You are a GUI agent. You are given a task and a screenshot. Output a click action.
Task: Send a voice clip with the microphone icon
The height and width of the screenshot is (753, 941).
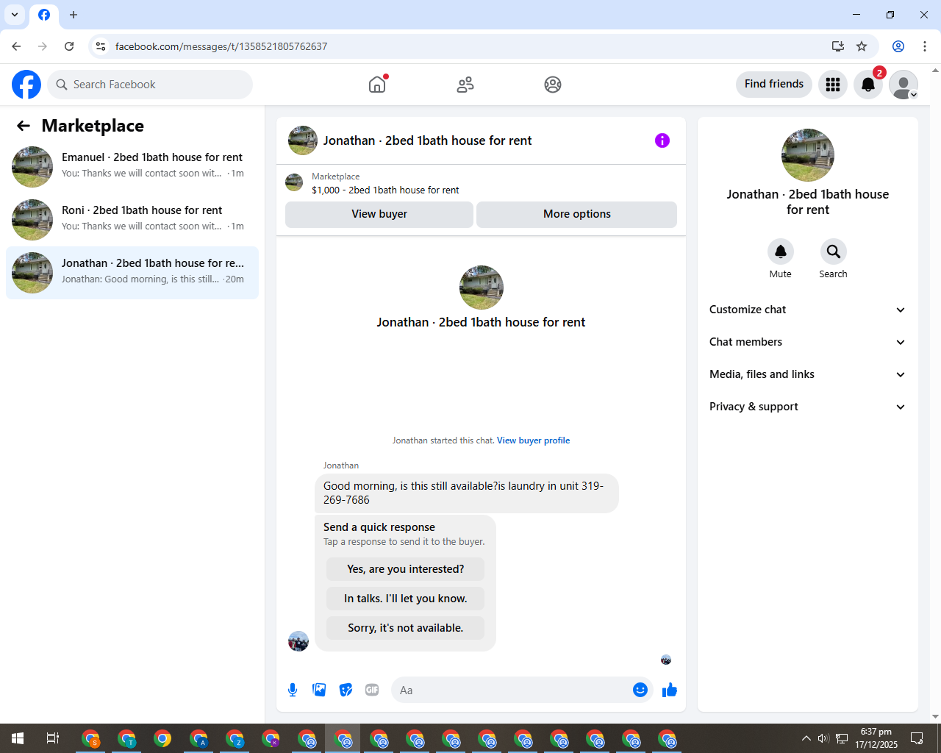pos(293,690)
